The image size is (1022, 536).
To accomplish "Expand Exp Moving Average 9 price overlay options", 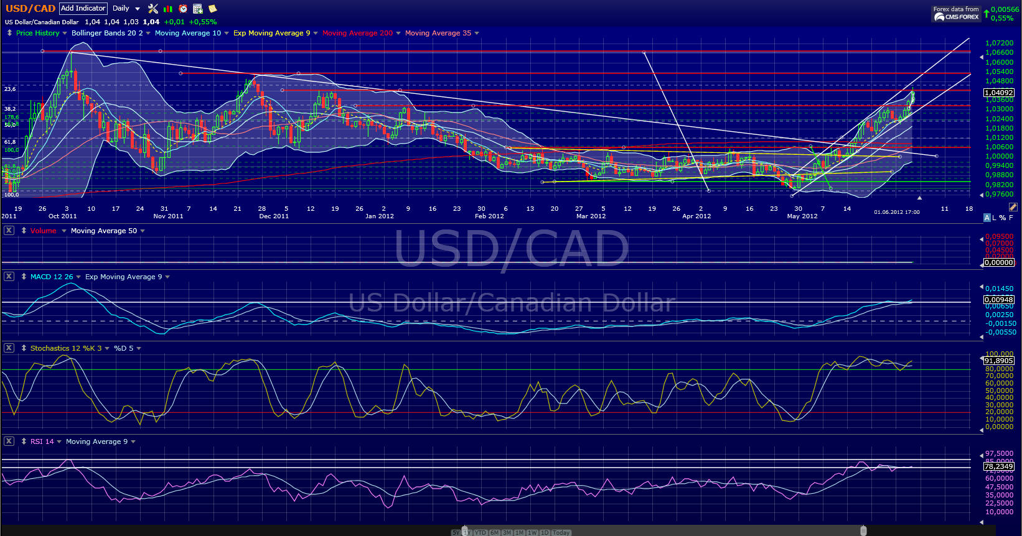I will pyautogui.click(x=316, y=33).
